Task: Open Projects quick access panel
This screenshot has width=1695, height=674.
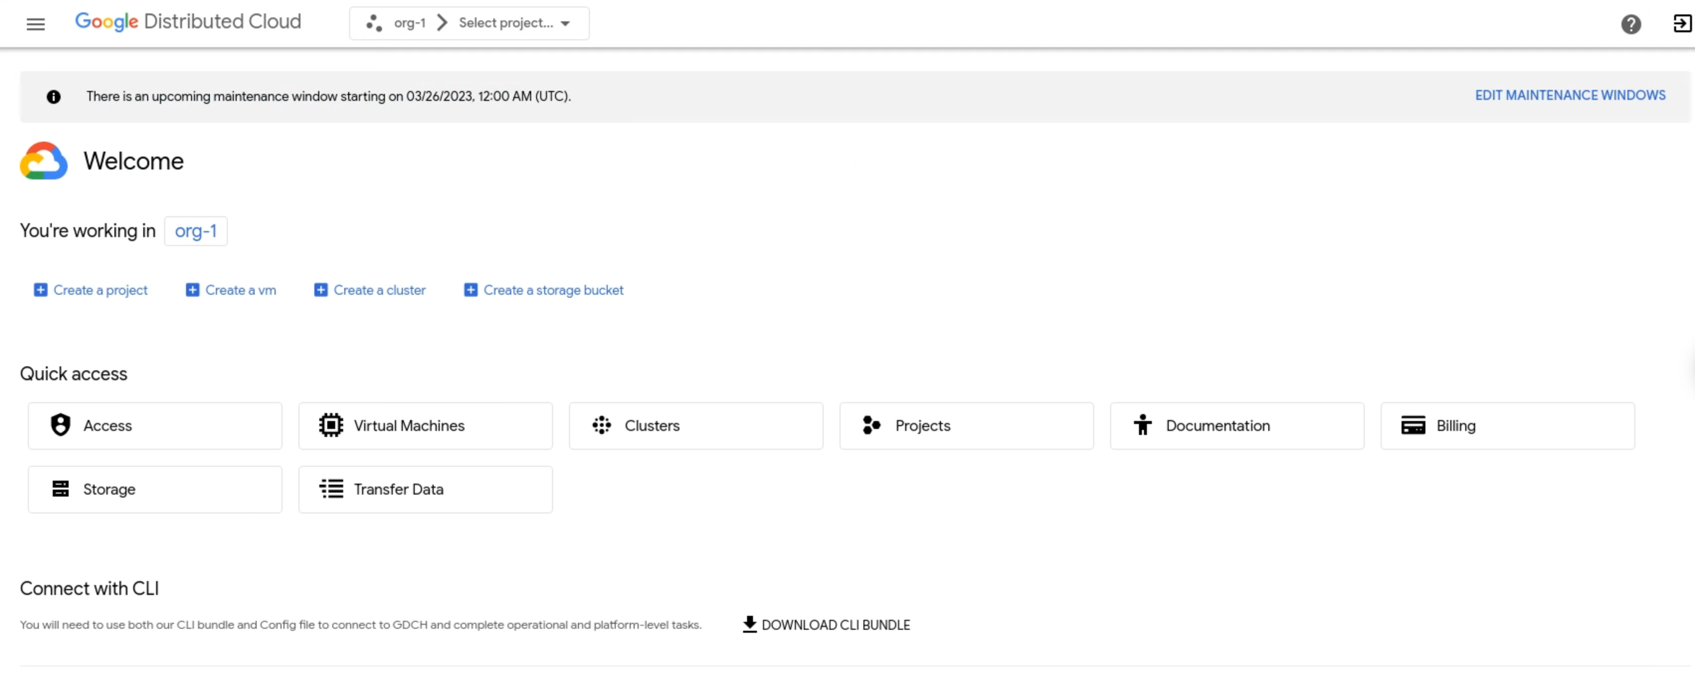Action: tap(965, 425)
